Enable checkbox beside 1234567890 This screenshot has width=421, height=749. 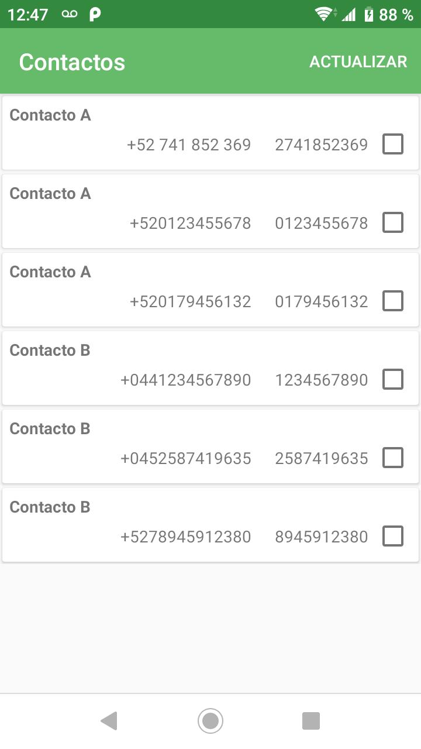[393, 379]
